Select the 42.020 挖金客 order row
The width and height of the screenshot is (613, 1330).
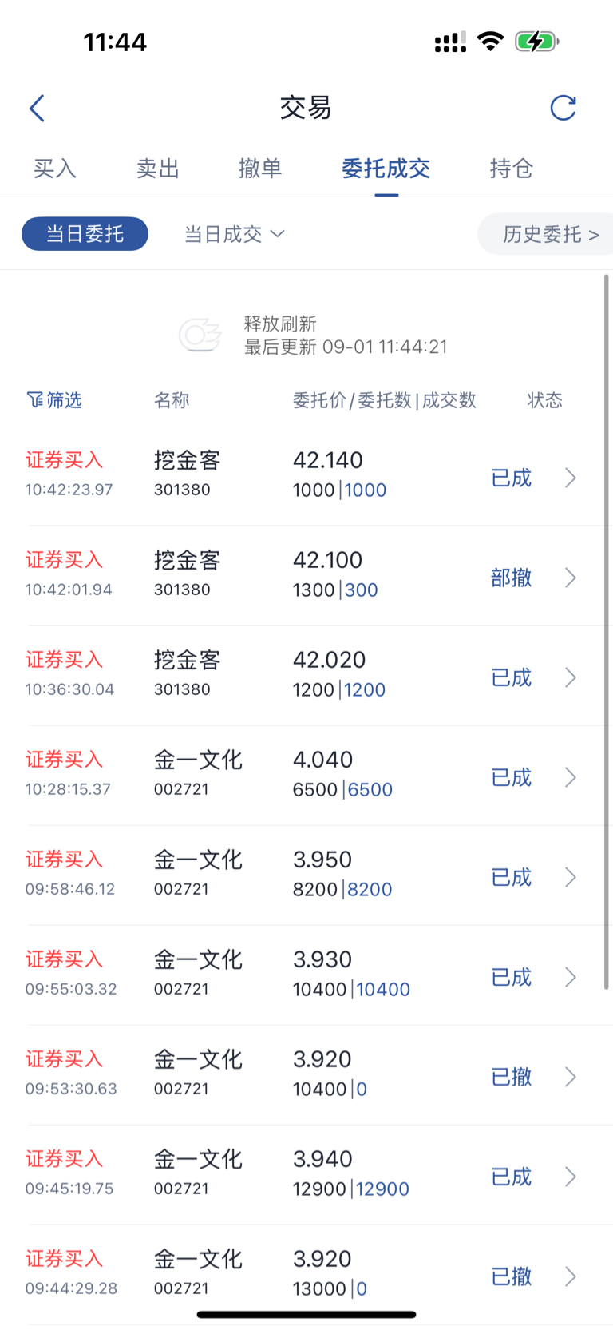[306, 676]
